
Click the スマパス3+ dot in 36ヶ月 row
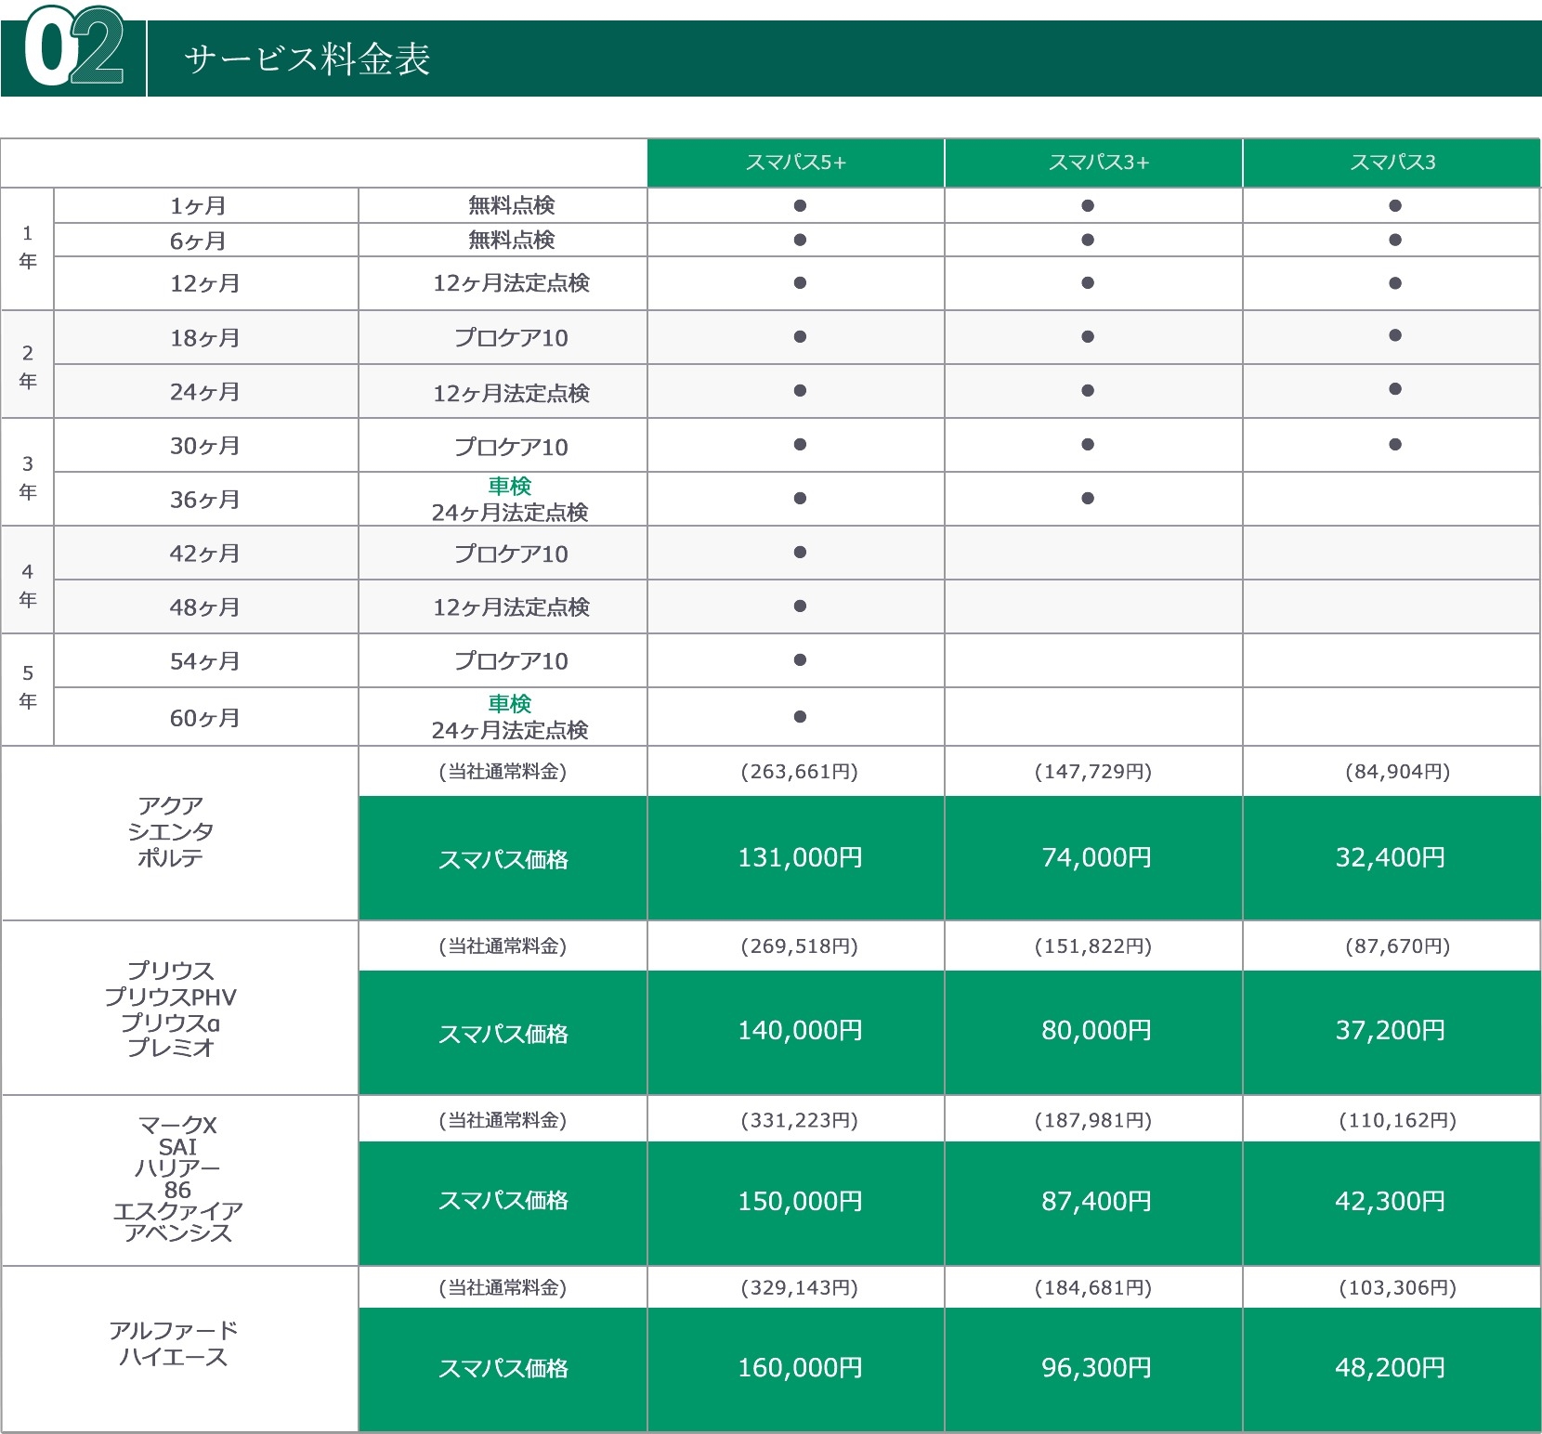point(1088,499)
